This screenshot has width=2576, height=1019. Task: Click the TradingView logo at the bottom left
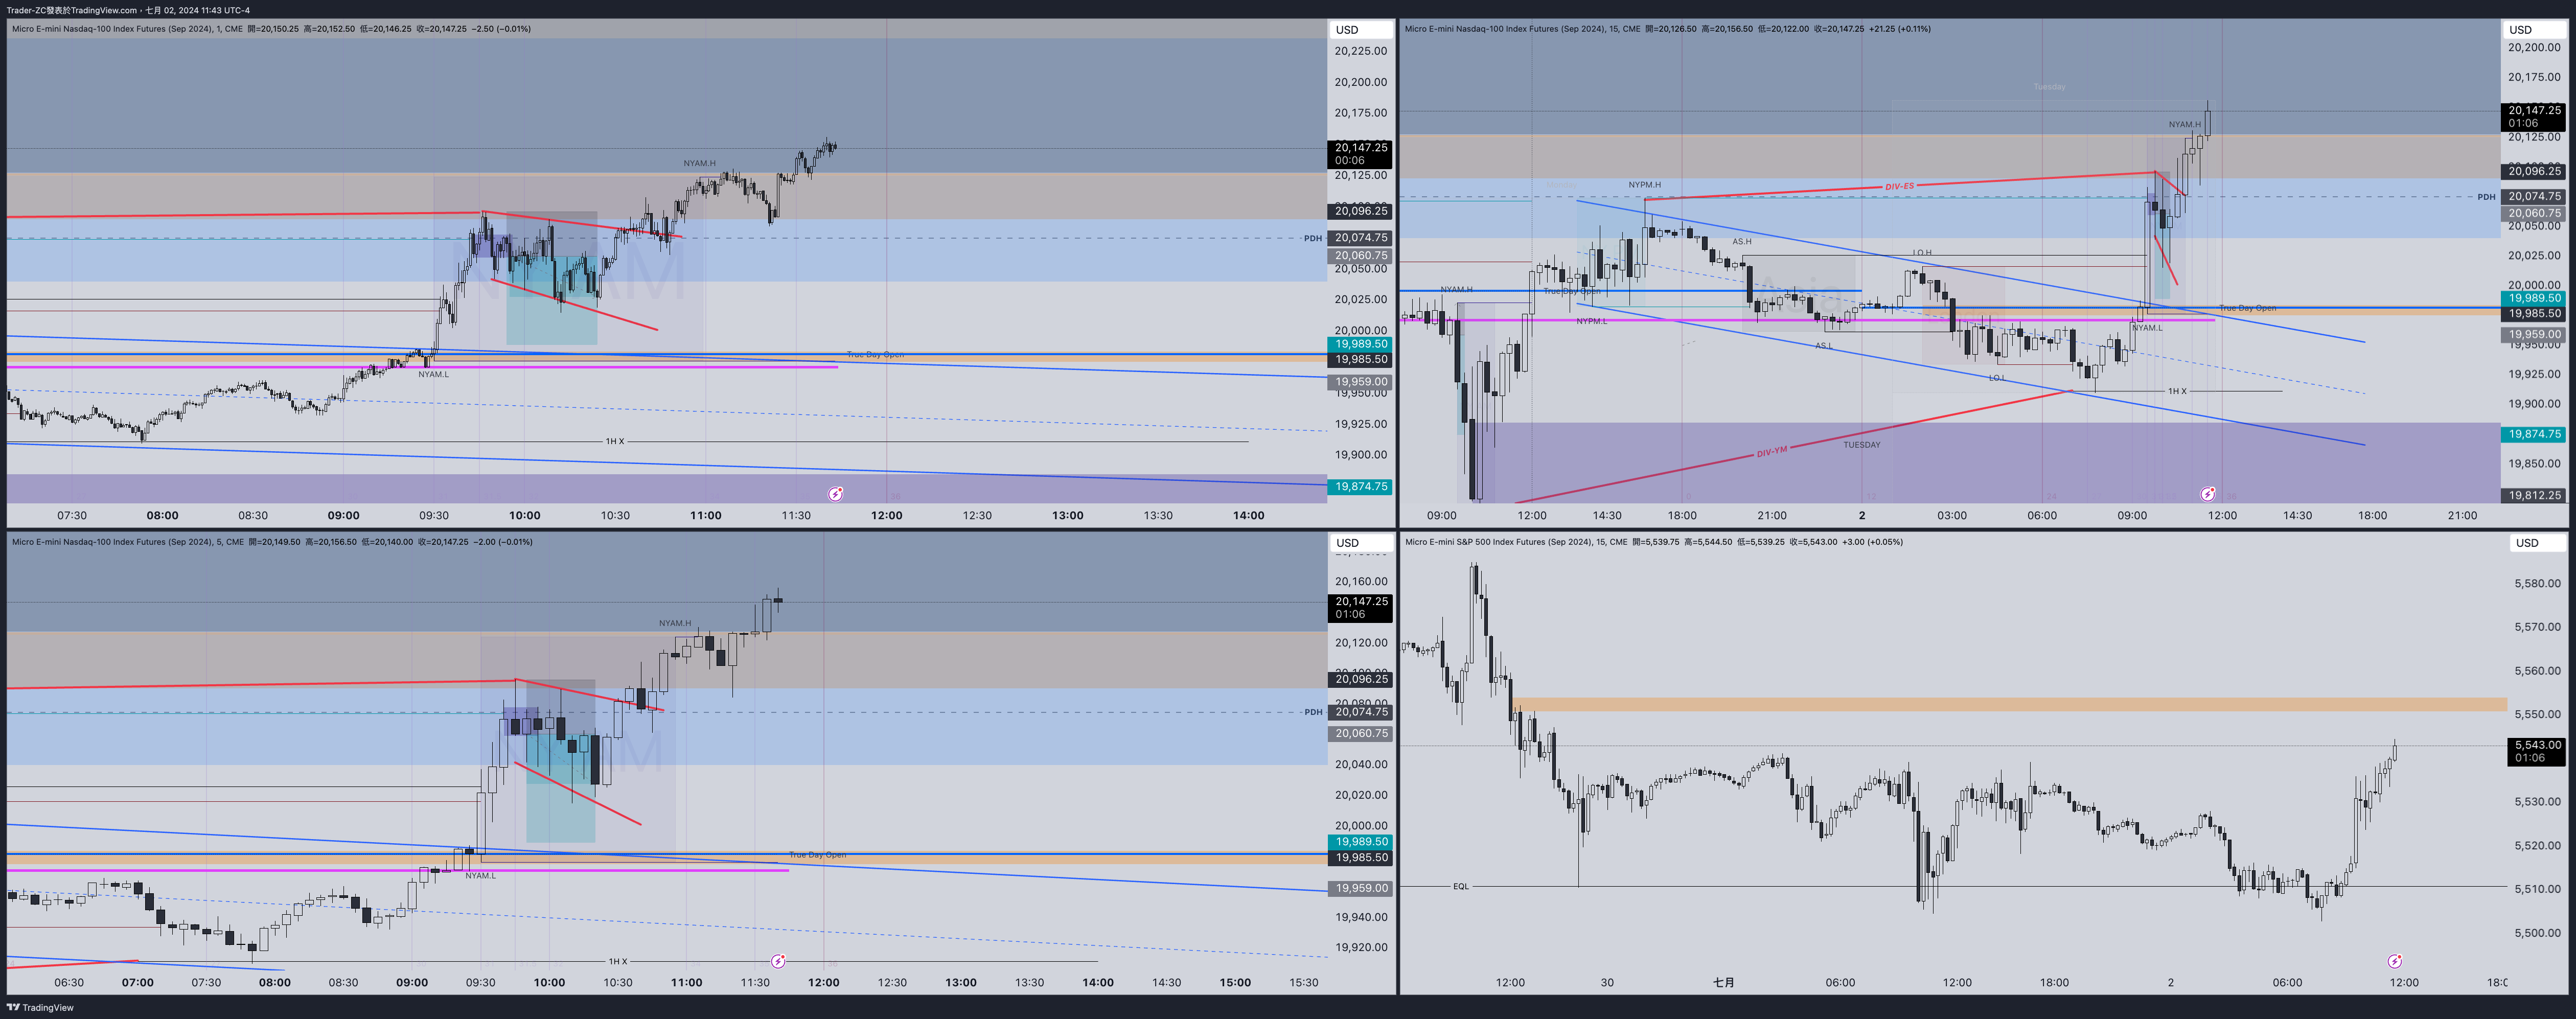click(x=40, y=1007)
